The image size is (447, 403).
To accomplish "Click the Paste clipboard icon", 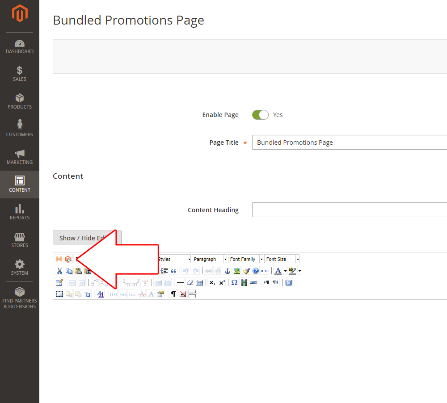I will pyautogui.click(x=78, y=271).
